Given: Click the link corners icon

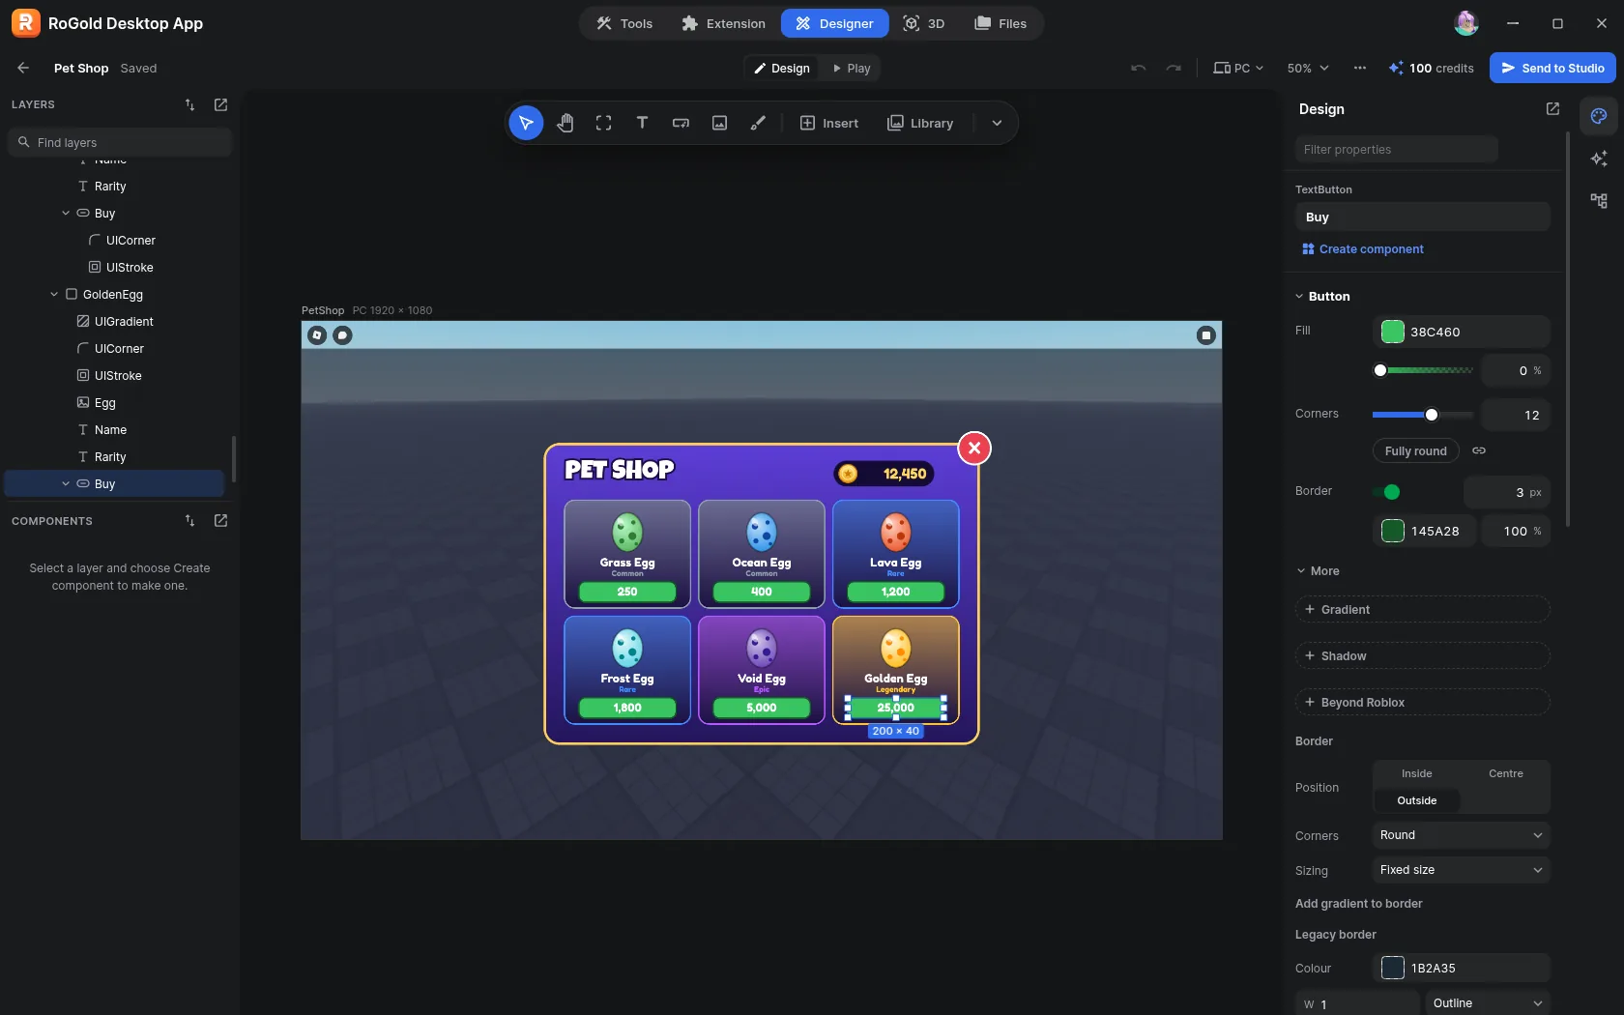Looking at the screenshot, I should [1479, 450].
